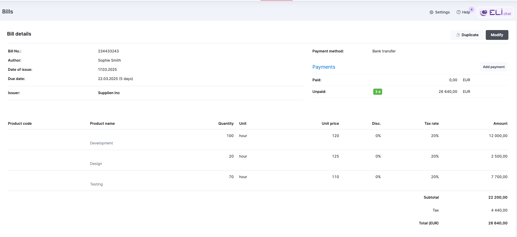Screen dimensions: 517x237
Task: Click the unpaid amount 26 640,00
Action: 448,92
